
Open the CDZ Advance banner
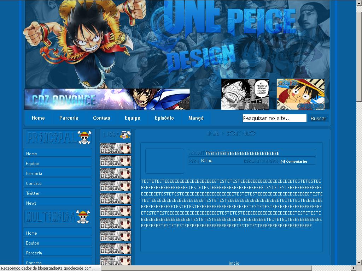(107, 99)
